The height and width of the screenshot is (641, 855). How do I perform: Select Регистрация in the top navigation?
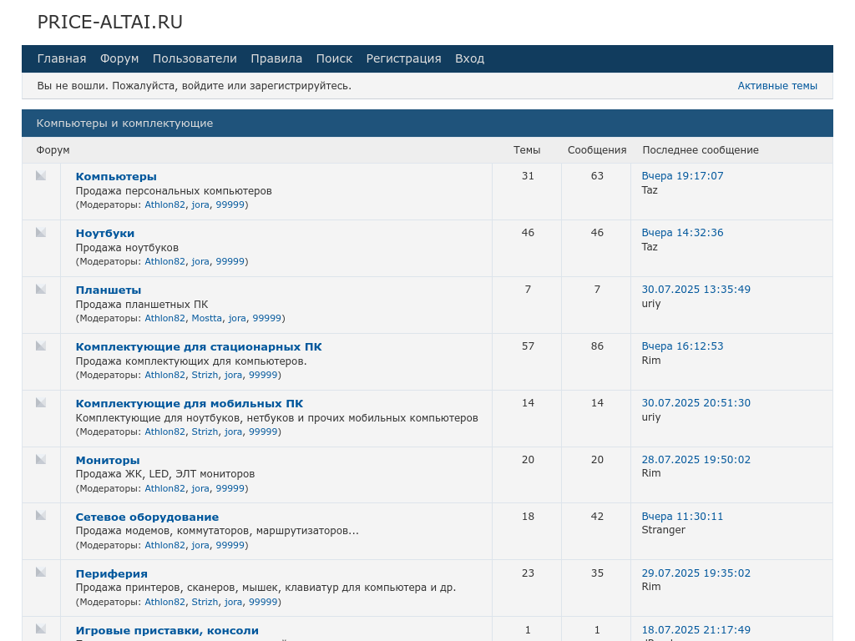tap(403, 58)
